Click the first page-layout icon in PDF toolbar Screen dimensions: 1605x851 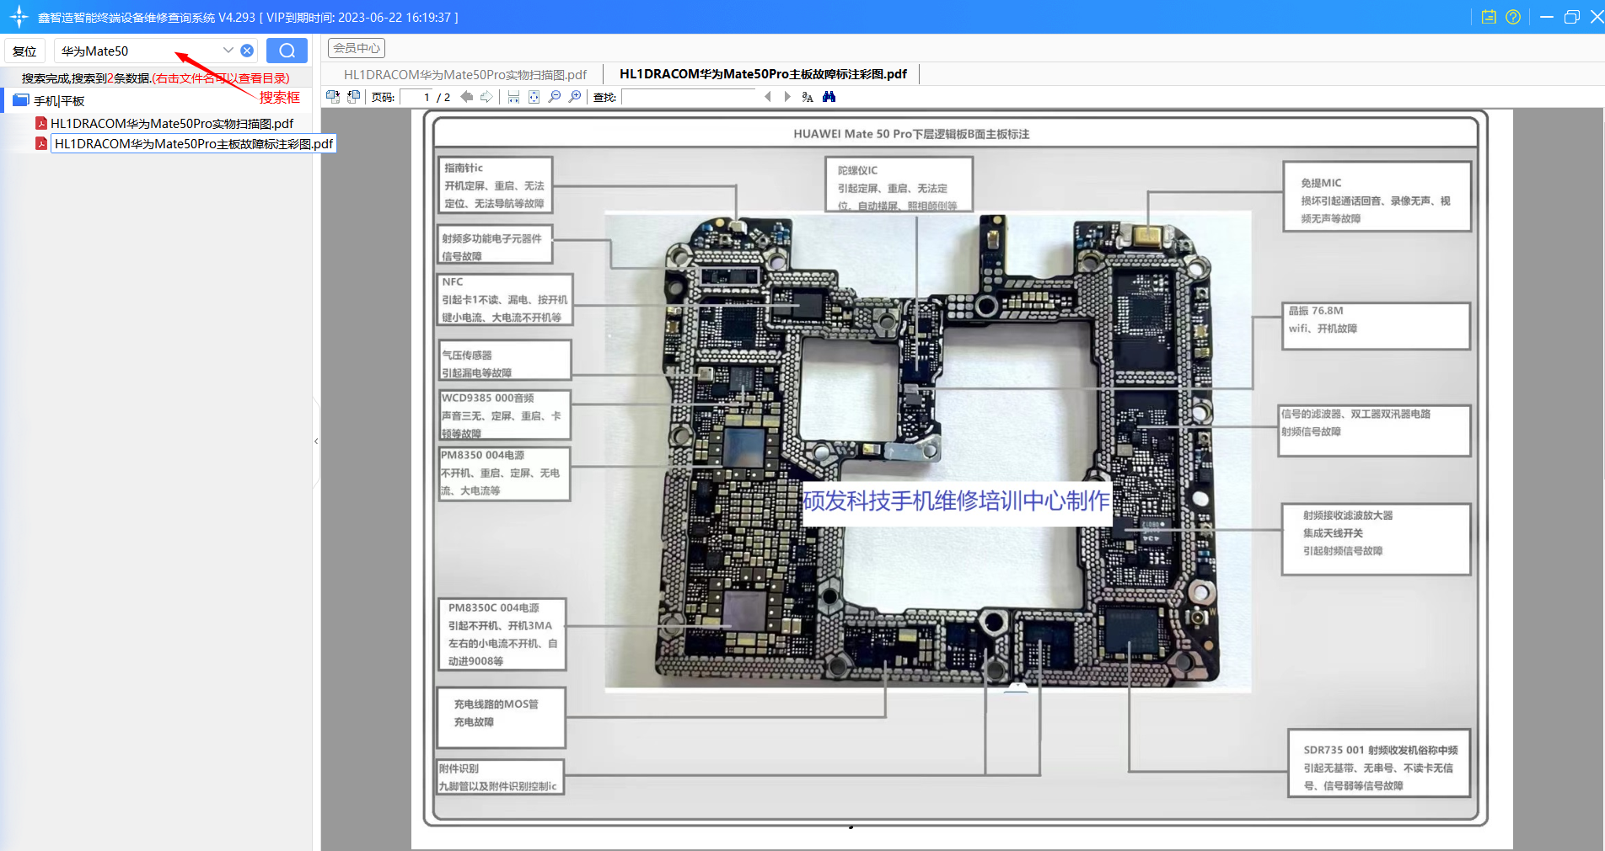click(x=333, y=97)
